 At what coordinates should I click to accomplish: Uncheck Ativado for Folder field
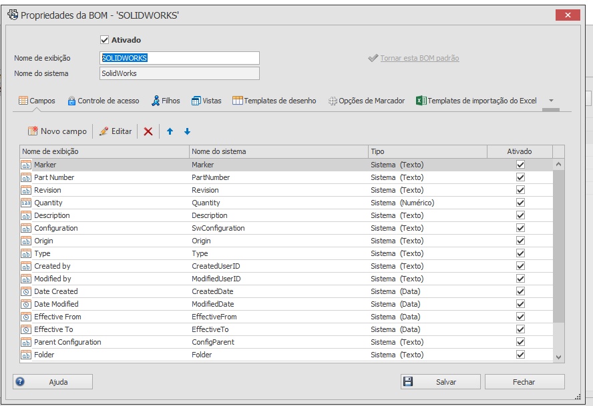pos(520,354)
